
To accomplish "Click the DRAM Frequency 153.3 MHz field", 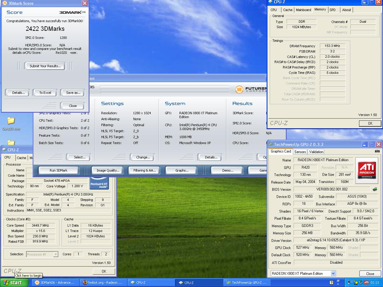I will [x=332, y=46].
